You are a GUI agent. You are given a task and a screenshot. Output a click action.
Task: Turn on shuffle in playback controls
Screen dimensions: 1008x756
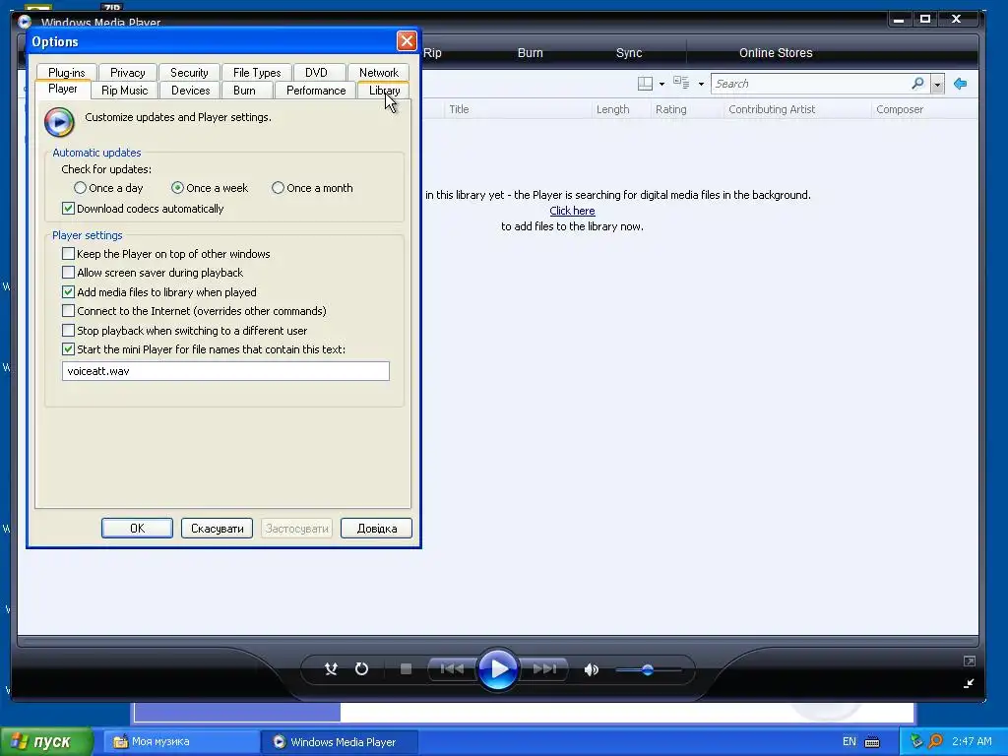coord(331,669)
